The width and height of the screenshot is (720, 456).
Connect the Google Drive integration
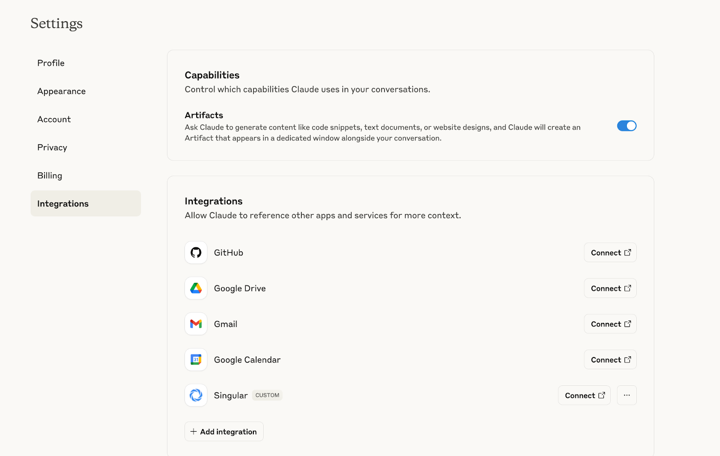(x=610, y=288)
